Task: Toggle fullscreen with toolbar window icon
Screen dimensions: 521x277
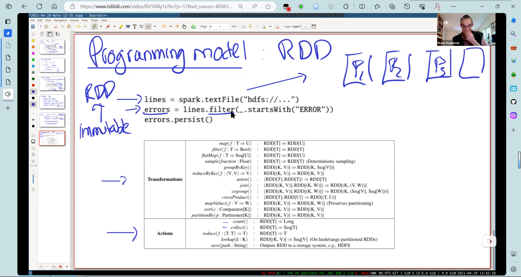Action: [x=314, y=27]
